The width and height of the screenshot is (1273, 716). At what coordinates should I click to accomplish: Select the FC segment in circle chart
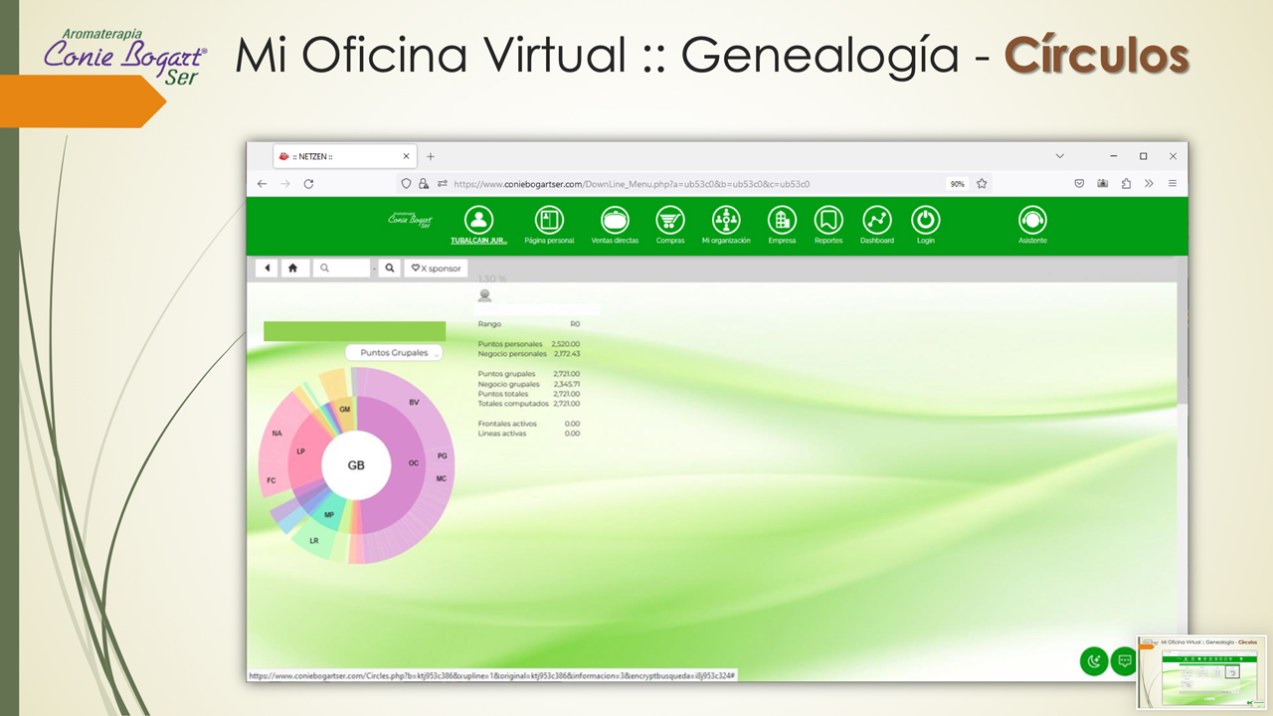tap(271, 480)
